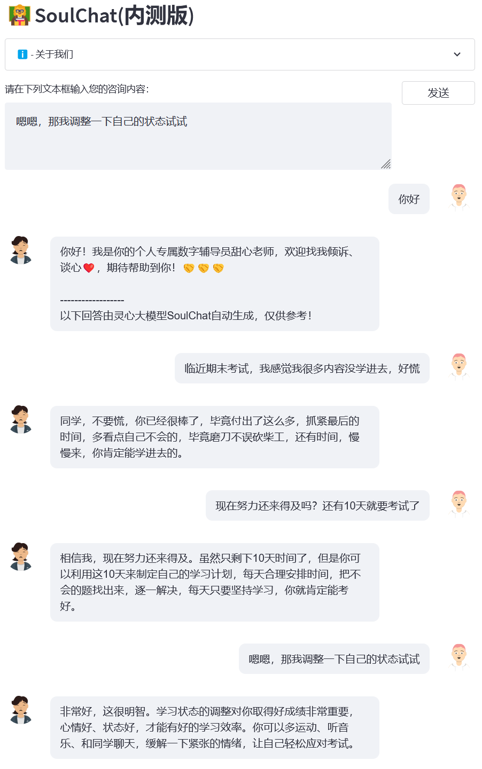Expand the 关于我们 section chevron

coord(457,54)
